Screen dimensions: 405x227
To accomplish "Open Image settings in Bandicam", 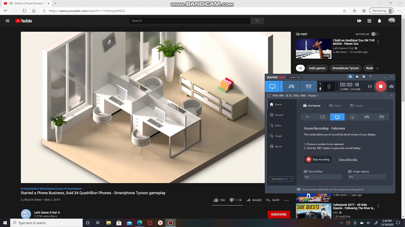I will (276, 136).
